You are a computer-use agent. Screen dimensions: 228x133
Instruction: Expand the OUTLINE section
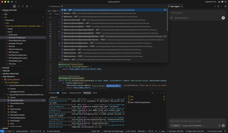click(6, 68)
